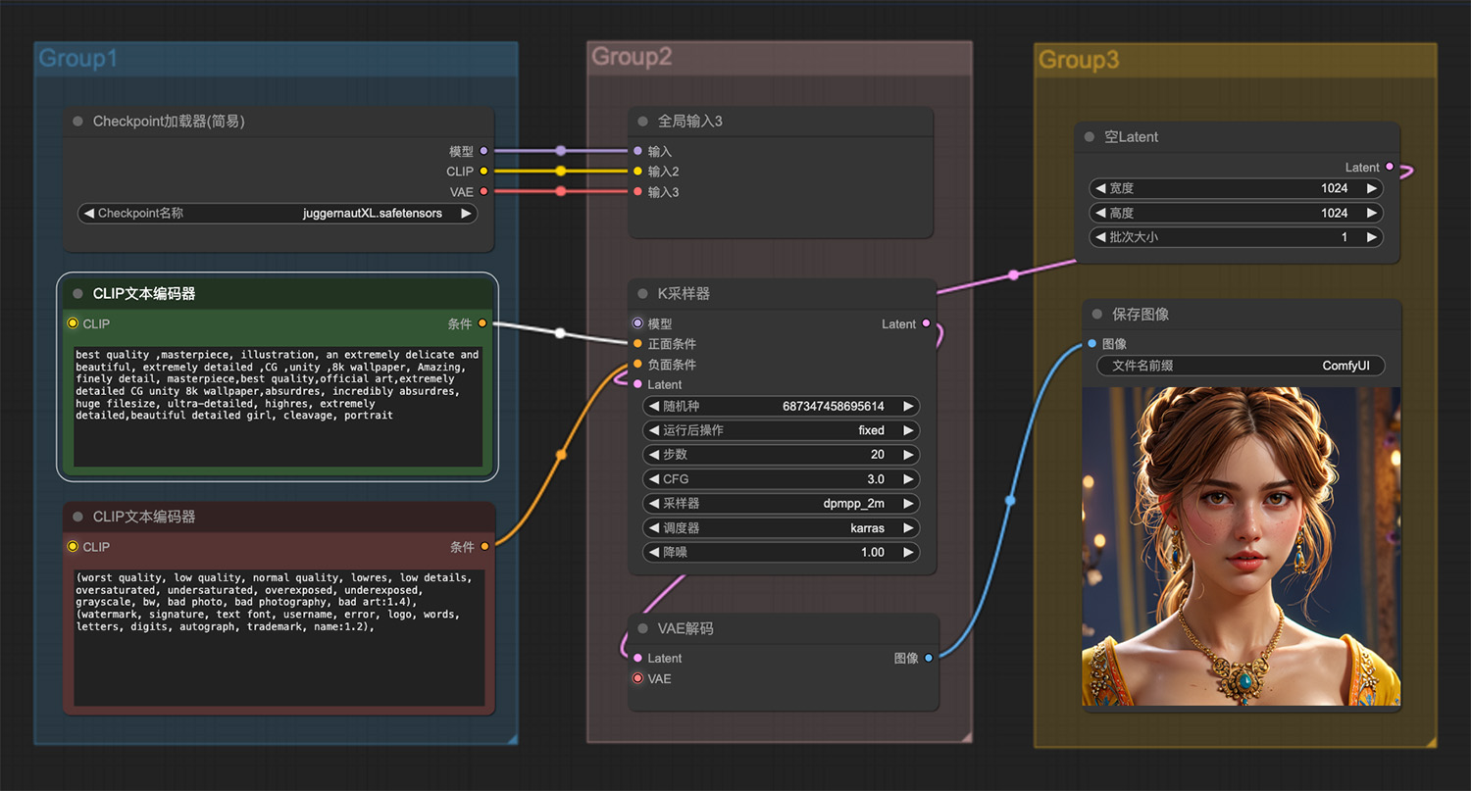Click the 输入2 socket on 全局输入3

pyautogui.click(x=638, y=172)
